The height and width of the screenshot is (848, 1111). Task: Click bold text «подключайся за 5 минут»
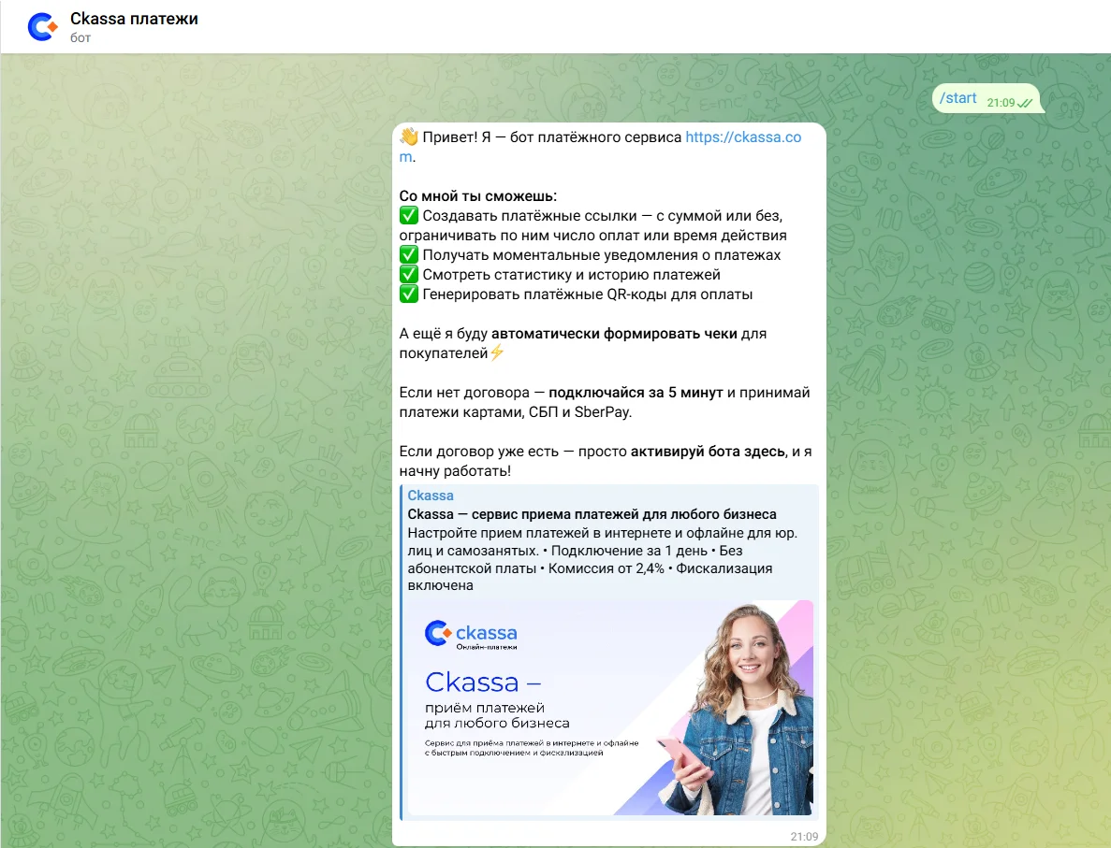click(636, 393)
